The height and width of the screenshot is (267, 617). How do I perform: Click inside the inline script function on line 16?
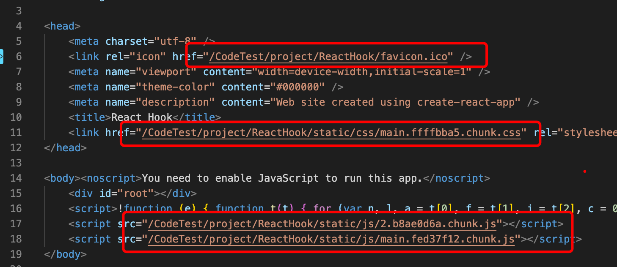tap(296, 208)
